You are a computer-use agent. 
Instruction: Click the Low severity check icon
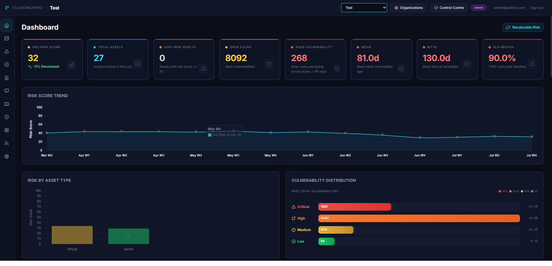click(x=294, y=241)
